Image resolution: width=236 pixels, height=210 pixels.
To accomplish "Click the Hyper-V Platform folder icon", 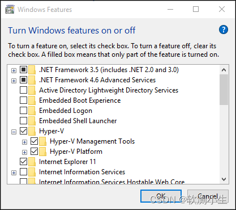I will click(x=43, y=152).
